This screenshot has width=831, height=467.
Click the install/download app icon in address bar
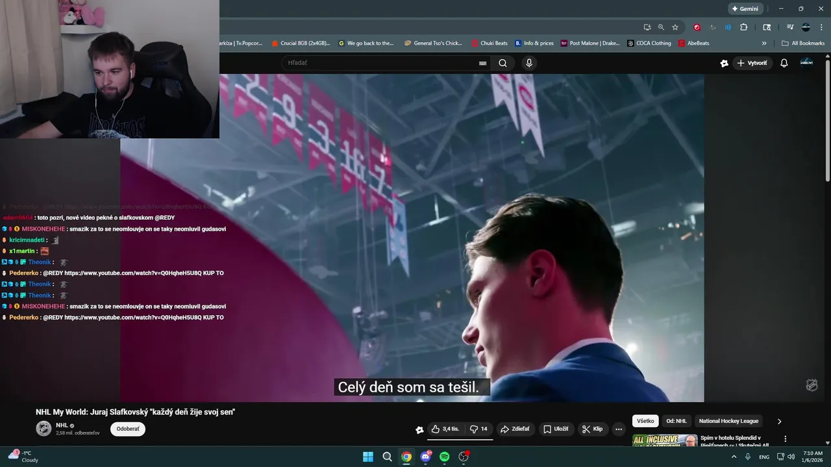click(647, 27)
